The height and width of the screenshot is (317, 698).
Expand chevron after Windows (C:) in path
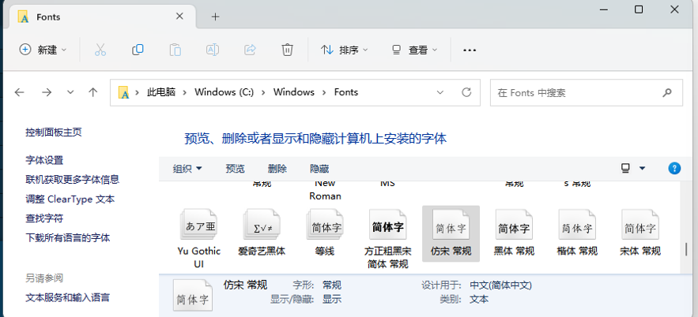tap(263, 92)
